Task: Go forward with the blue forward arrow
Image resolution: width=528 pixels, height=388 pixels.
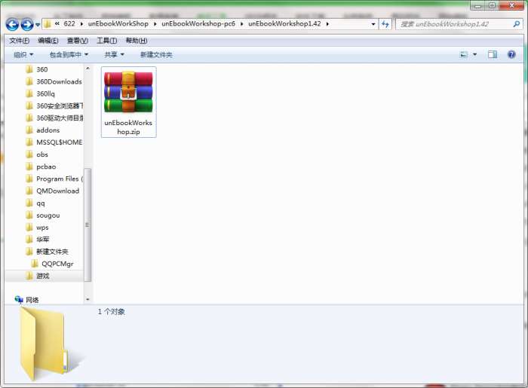Action: pos(27,25)
